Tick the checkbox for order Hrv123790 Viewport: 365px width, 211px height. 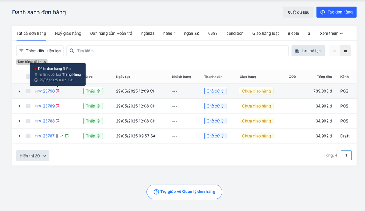point(28,91)
